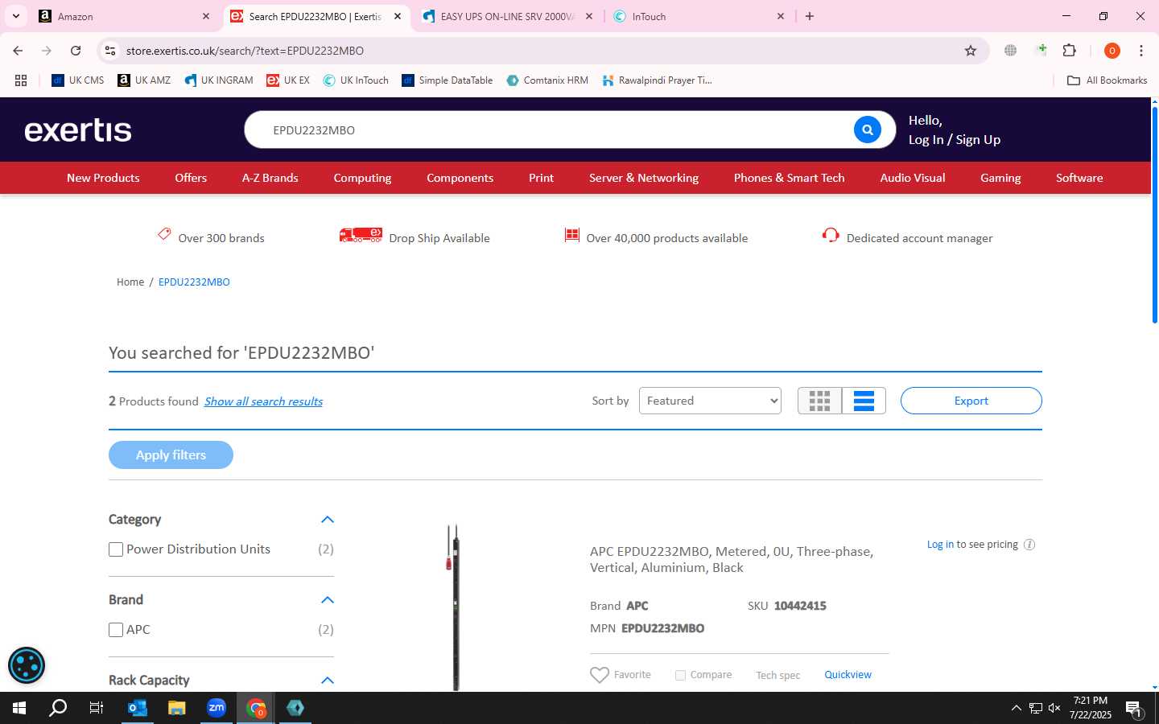
Task: View site information icon in address bar
Action: [110, 51]
